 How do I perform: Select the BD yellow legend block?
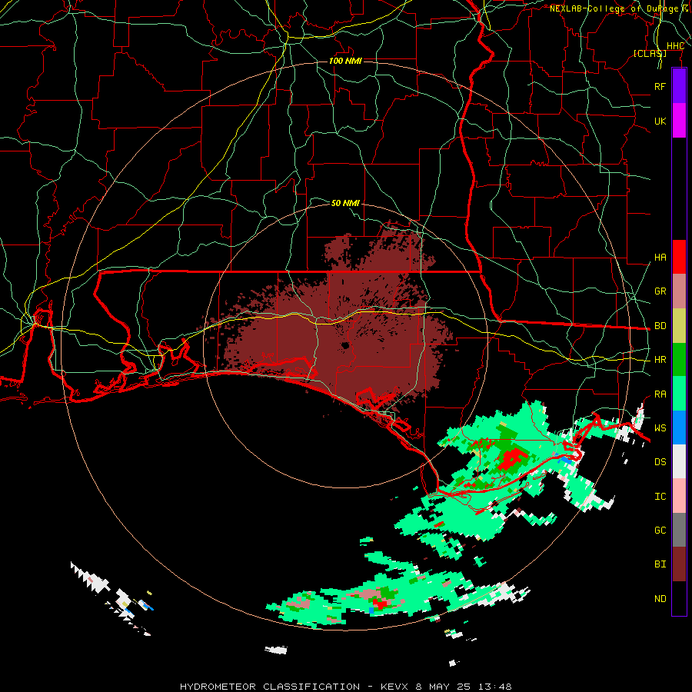point(679,326)
